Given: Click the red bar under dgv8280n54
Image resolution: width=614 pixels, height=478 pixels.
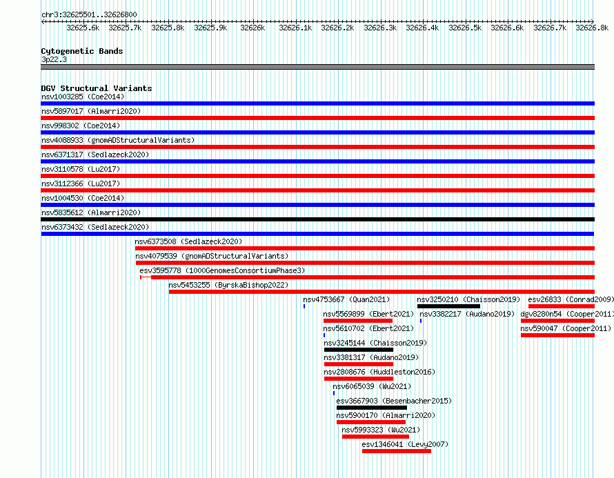Looking at the screenshot, I should (x=557, y=321).
